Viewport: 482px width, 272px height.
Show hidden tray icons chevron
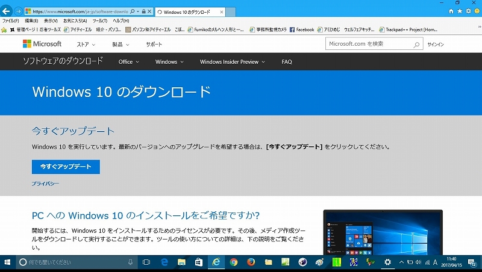point(401,262)
